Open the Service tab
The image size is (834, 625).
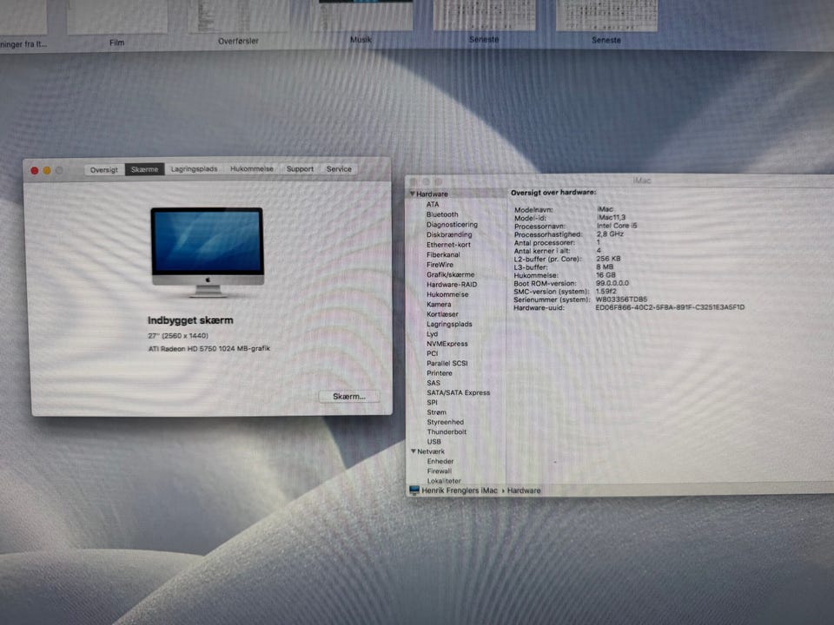pyautogui.click(x=339, y=168)
